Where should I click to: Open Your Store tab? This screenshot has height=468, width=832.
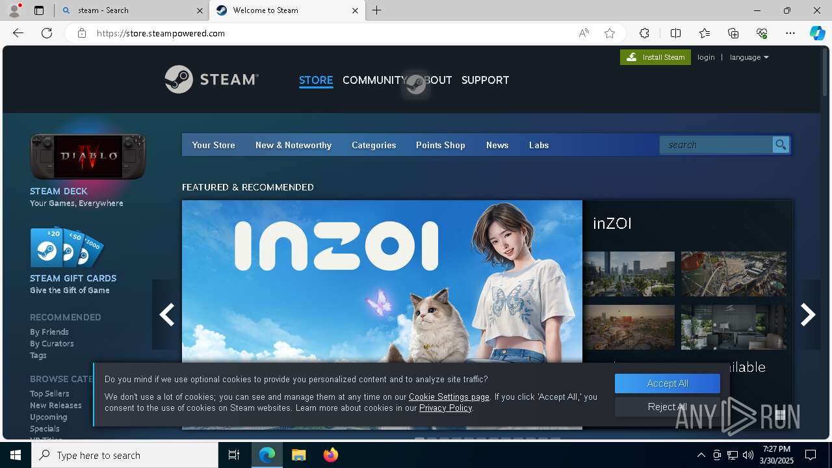(x=213, y=145)
